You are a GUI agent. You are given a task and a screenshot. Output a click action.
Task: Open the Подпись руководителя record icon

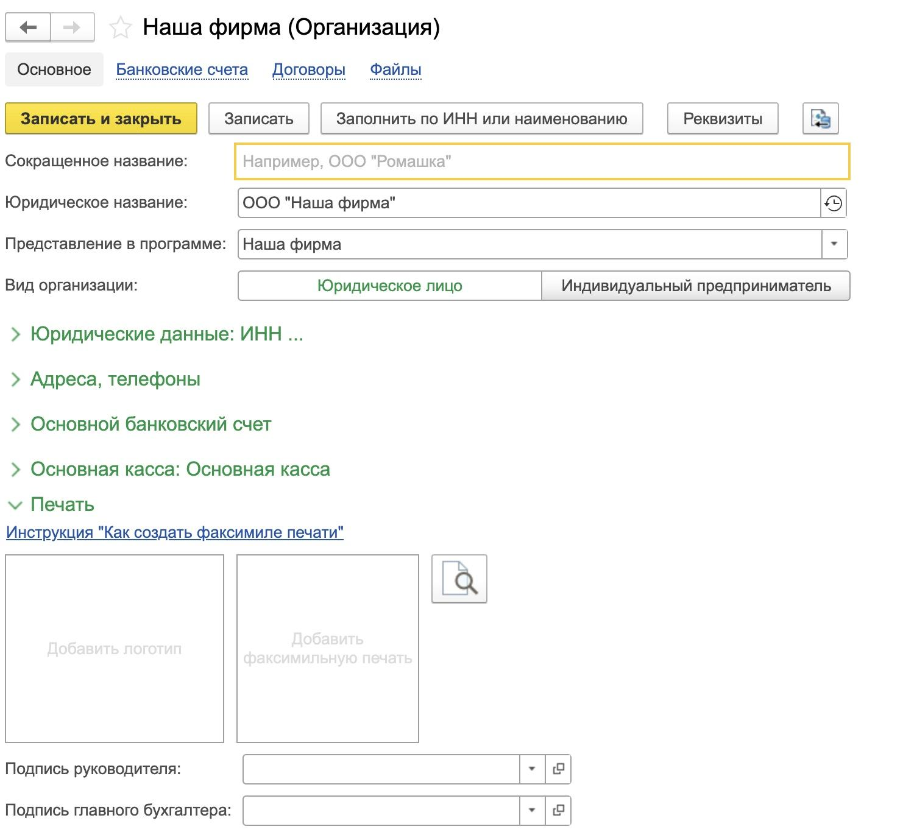point(558,769)
